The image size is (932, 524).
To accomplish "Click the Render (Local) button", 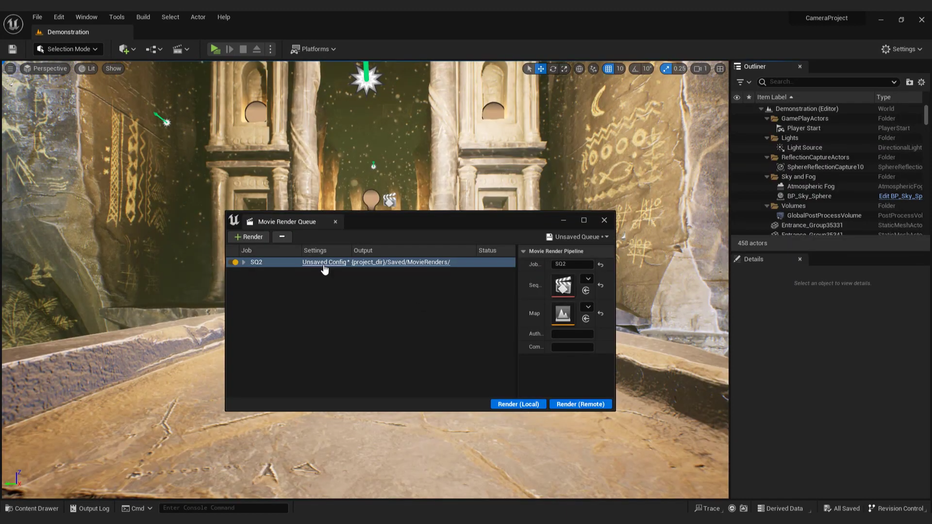I will tap(518, 404).
